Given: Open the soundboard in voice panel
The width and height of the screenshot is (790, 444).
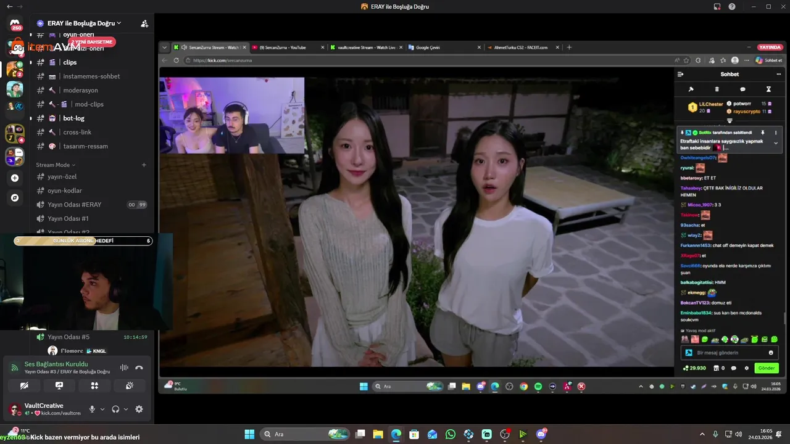Looking at the screenshot, I should (x=130, y=385).
